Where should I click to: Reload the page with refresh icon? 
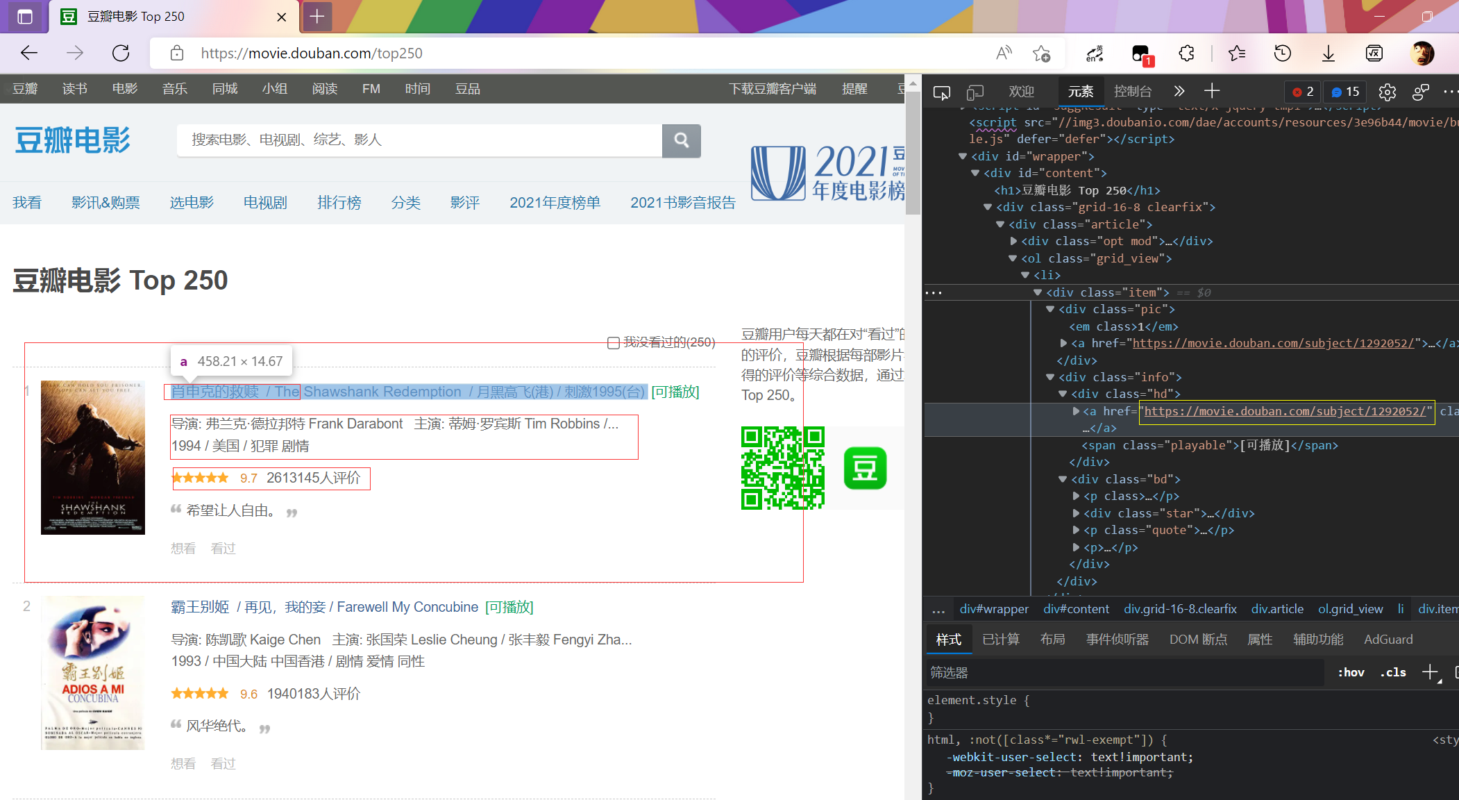[x=121, y=53]
